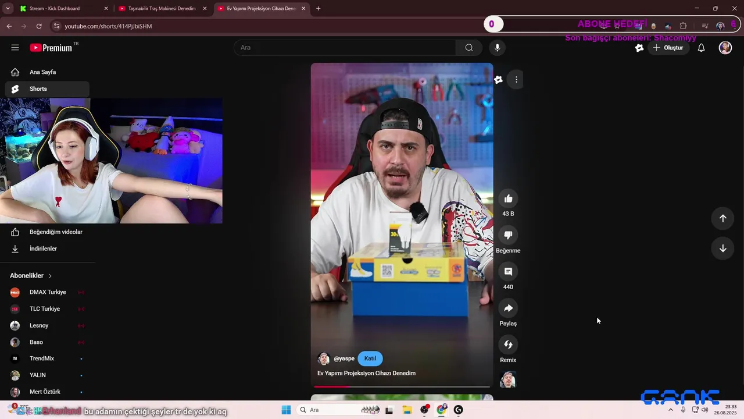744x419 pixels.
Task: Click sparkle icon left of Oluştur
Action: click(x=639, y=48)
